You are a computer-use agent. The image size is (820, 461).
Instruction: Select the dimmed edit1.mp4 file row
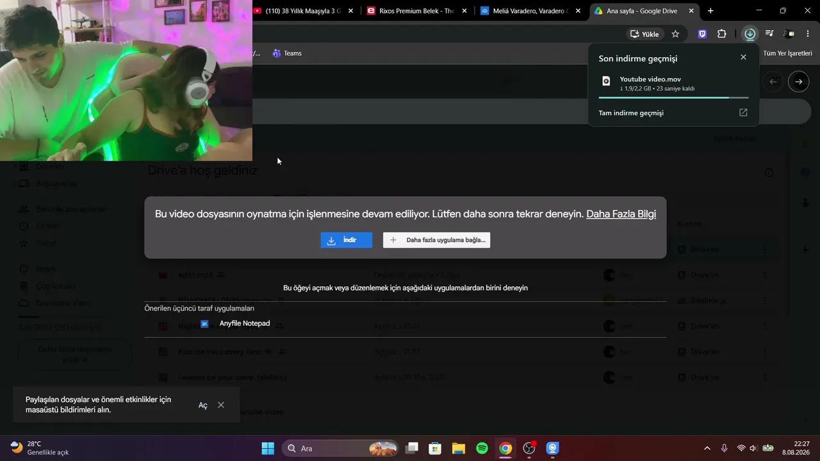coord(463,275)
